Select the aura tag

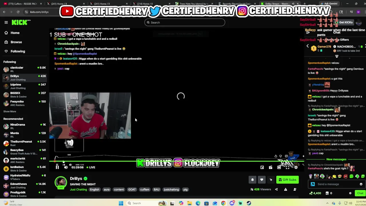(x=107, y=189)
